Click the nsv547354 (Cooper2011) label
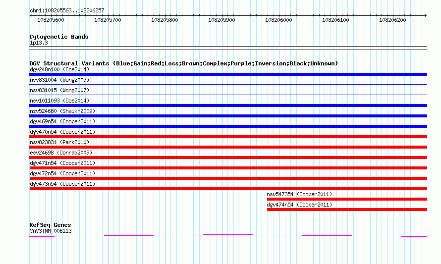 tap(299, 194)
